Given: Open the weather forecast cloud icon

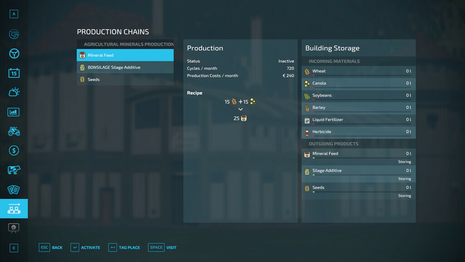Looking at the screenshot, I should pyautogui.click(x=14, y=92).
